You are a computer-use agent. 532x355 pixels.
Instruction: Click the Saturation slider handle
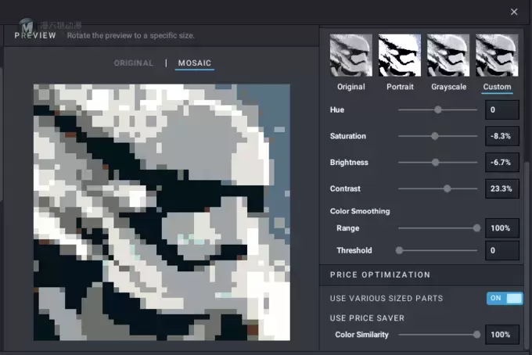click(x=435, y=136)
